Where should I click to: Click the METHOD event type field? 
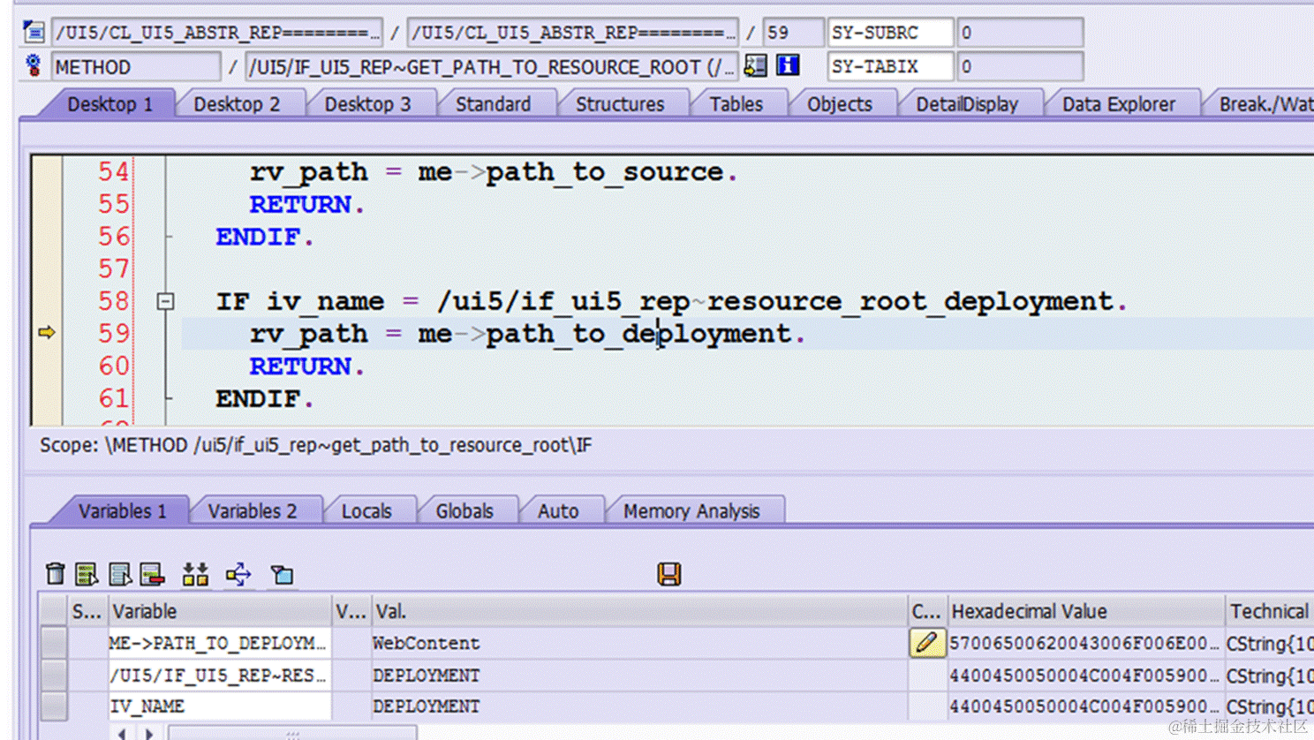point(135,66)
